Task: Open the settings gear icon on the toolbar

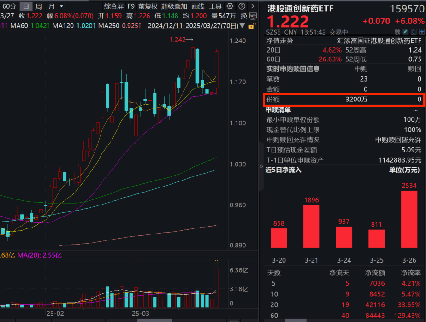Action: tap(229, 6)
